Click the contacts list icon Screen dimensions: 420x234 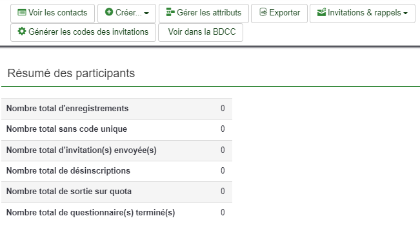pyautogui.click(x=22, y=12)
